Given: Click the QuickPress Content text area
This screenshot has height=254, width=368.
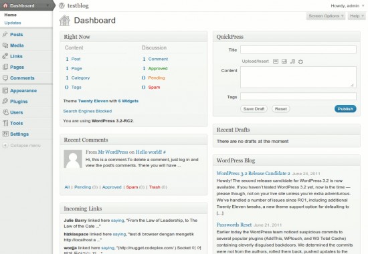Looking at the screenshot, I should [x=298, y=77].
